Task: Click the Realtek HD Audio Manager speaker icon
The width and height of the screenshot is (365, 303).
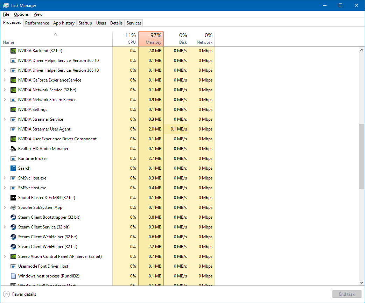Action: [13, 149]
